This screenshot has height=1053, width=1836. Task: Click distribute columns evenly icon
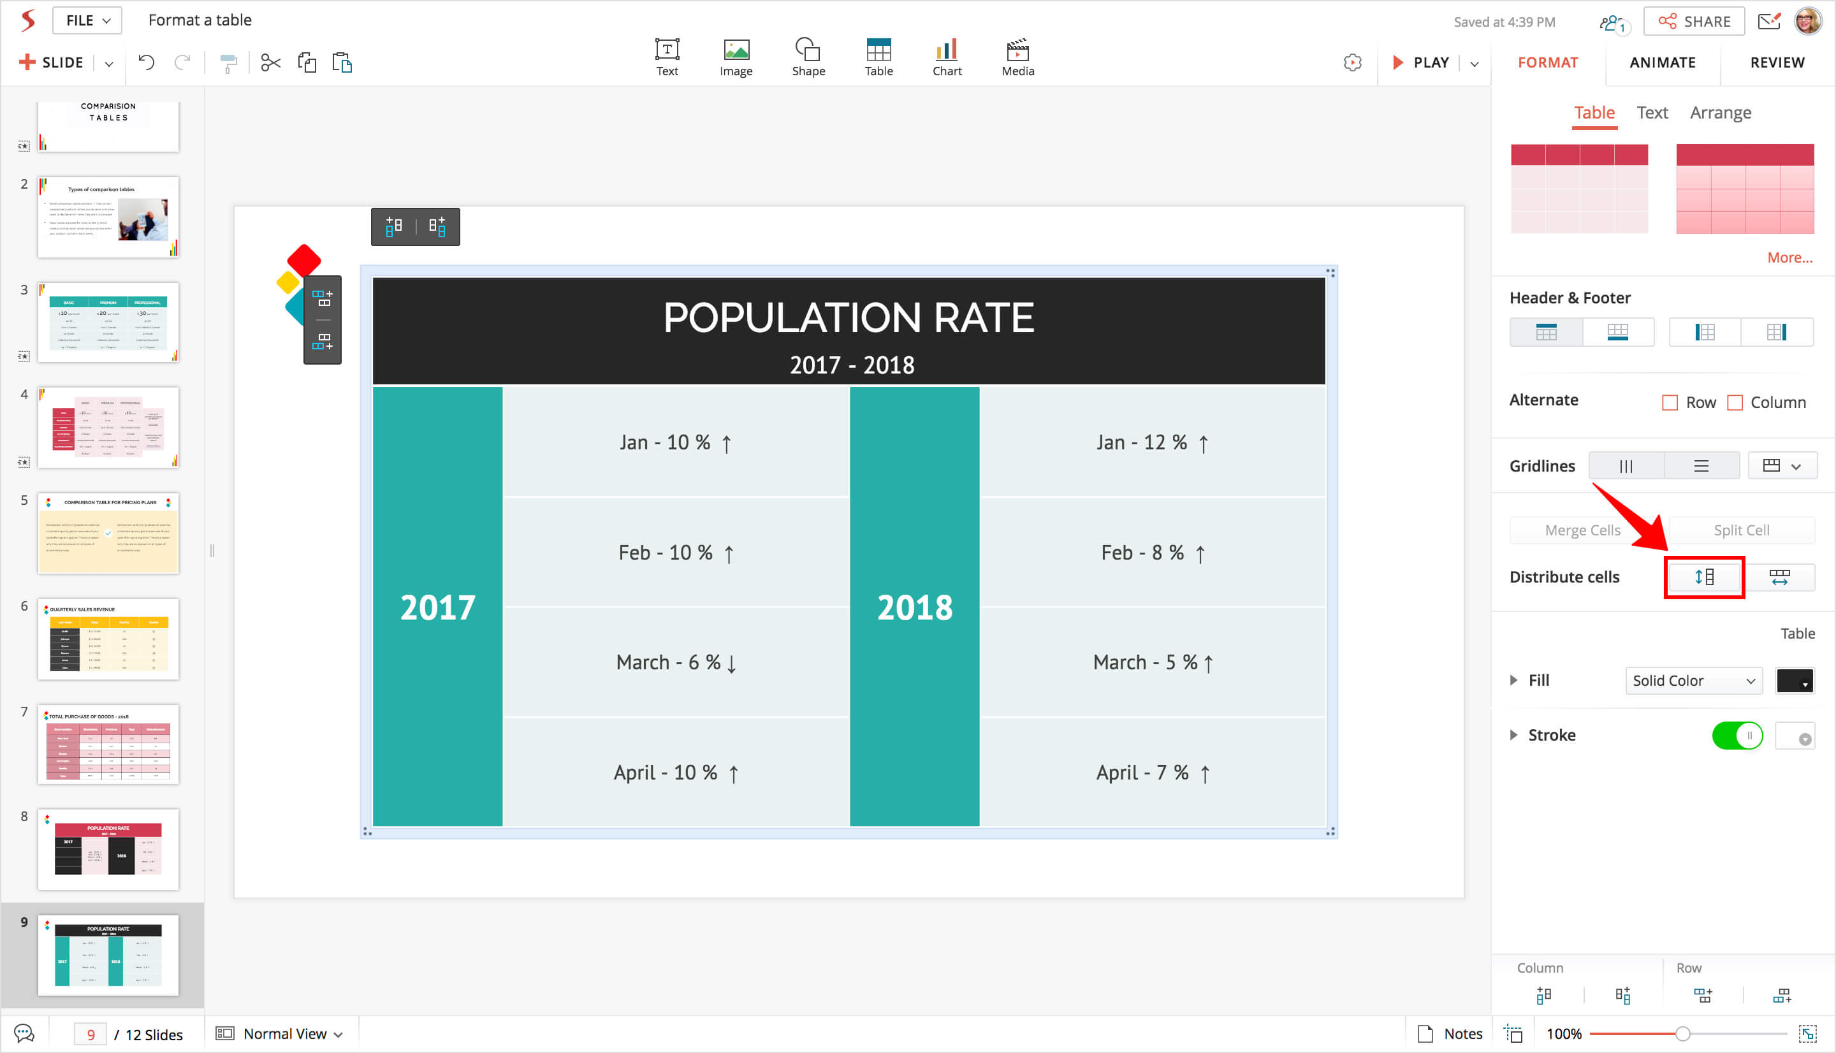click(x=1780, y=577)
